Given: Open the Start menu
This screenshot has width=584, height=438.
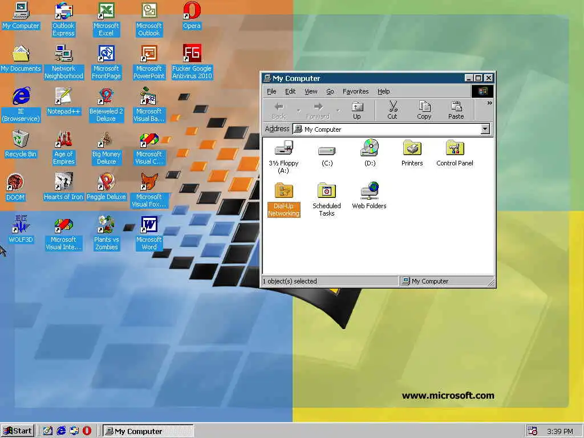Looking at the screenshot, I should [18, 431].
